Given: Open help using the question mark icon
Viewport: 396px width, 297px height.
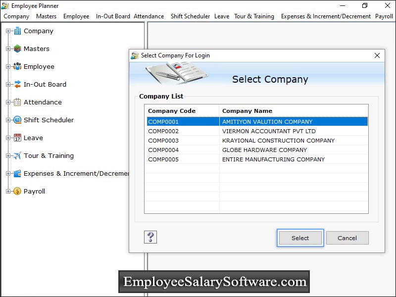Looking at the screenshot, I should (x=150, y=237).
